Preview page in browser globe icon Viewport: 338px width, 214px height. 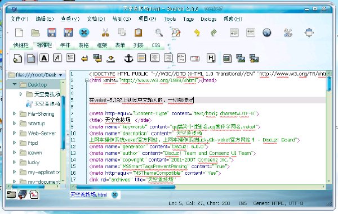[x=267, y=33]
